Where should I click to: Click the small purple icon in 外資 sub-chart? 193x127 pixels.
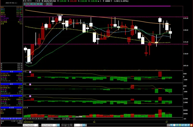[30, 72]
